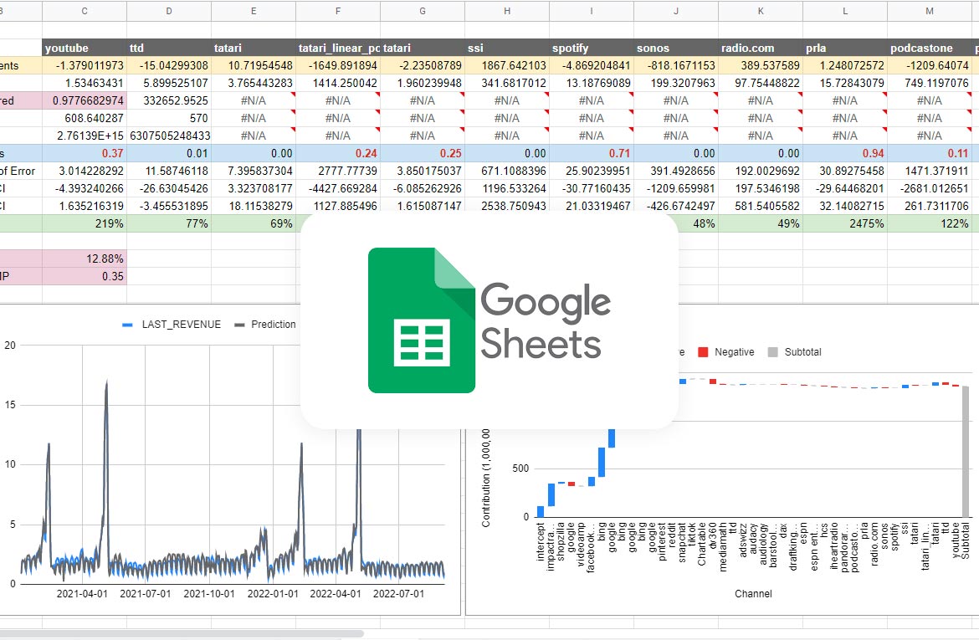979x640 pixels.
Task: Select cell containing 2777.77739
Action: [338, 171]
